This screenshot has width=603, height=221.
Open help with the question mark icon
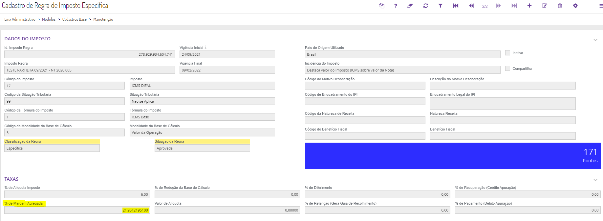[x=396, y=6]
